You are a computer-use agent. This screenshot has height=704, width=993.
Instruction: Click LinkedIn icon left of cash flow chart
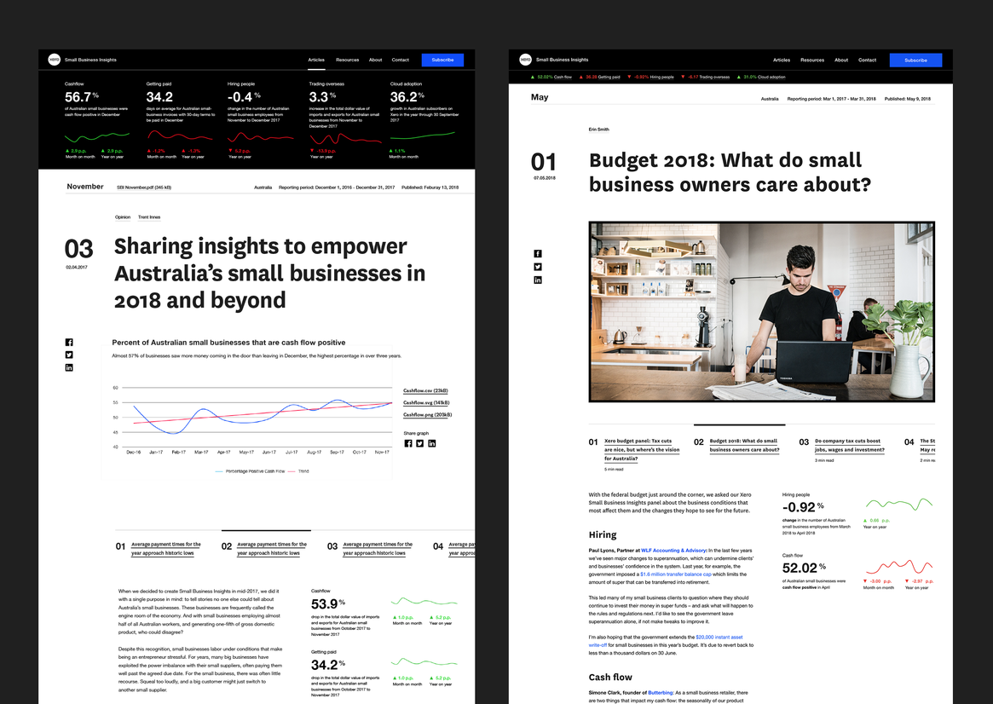pyautogui.click(x=69, y=367)
